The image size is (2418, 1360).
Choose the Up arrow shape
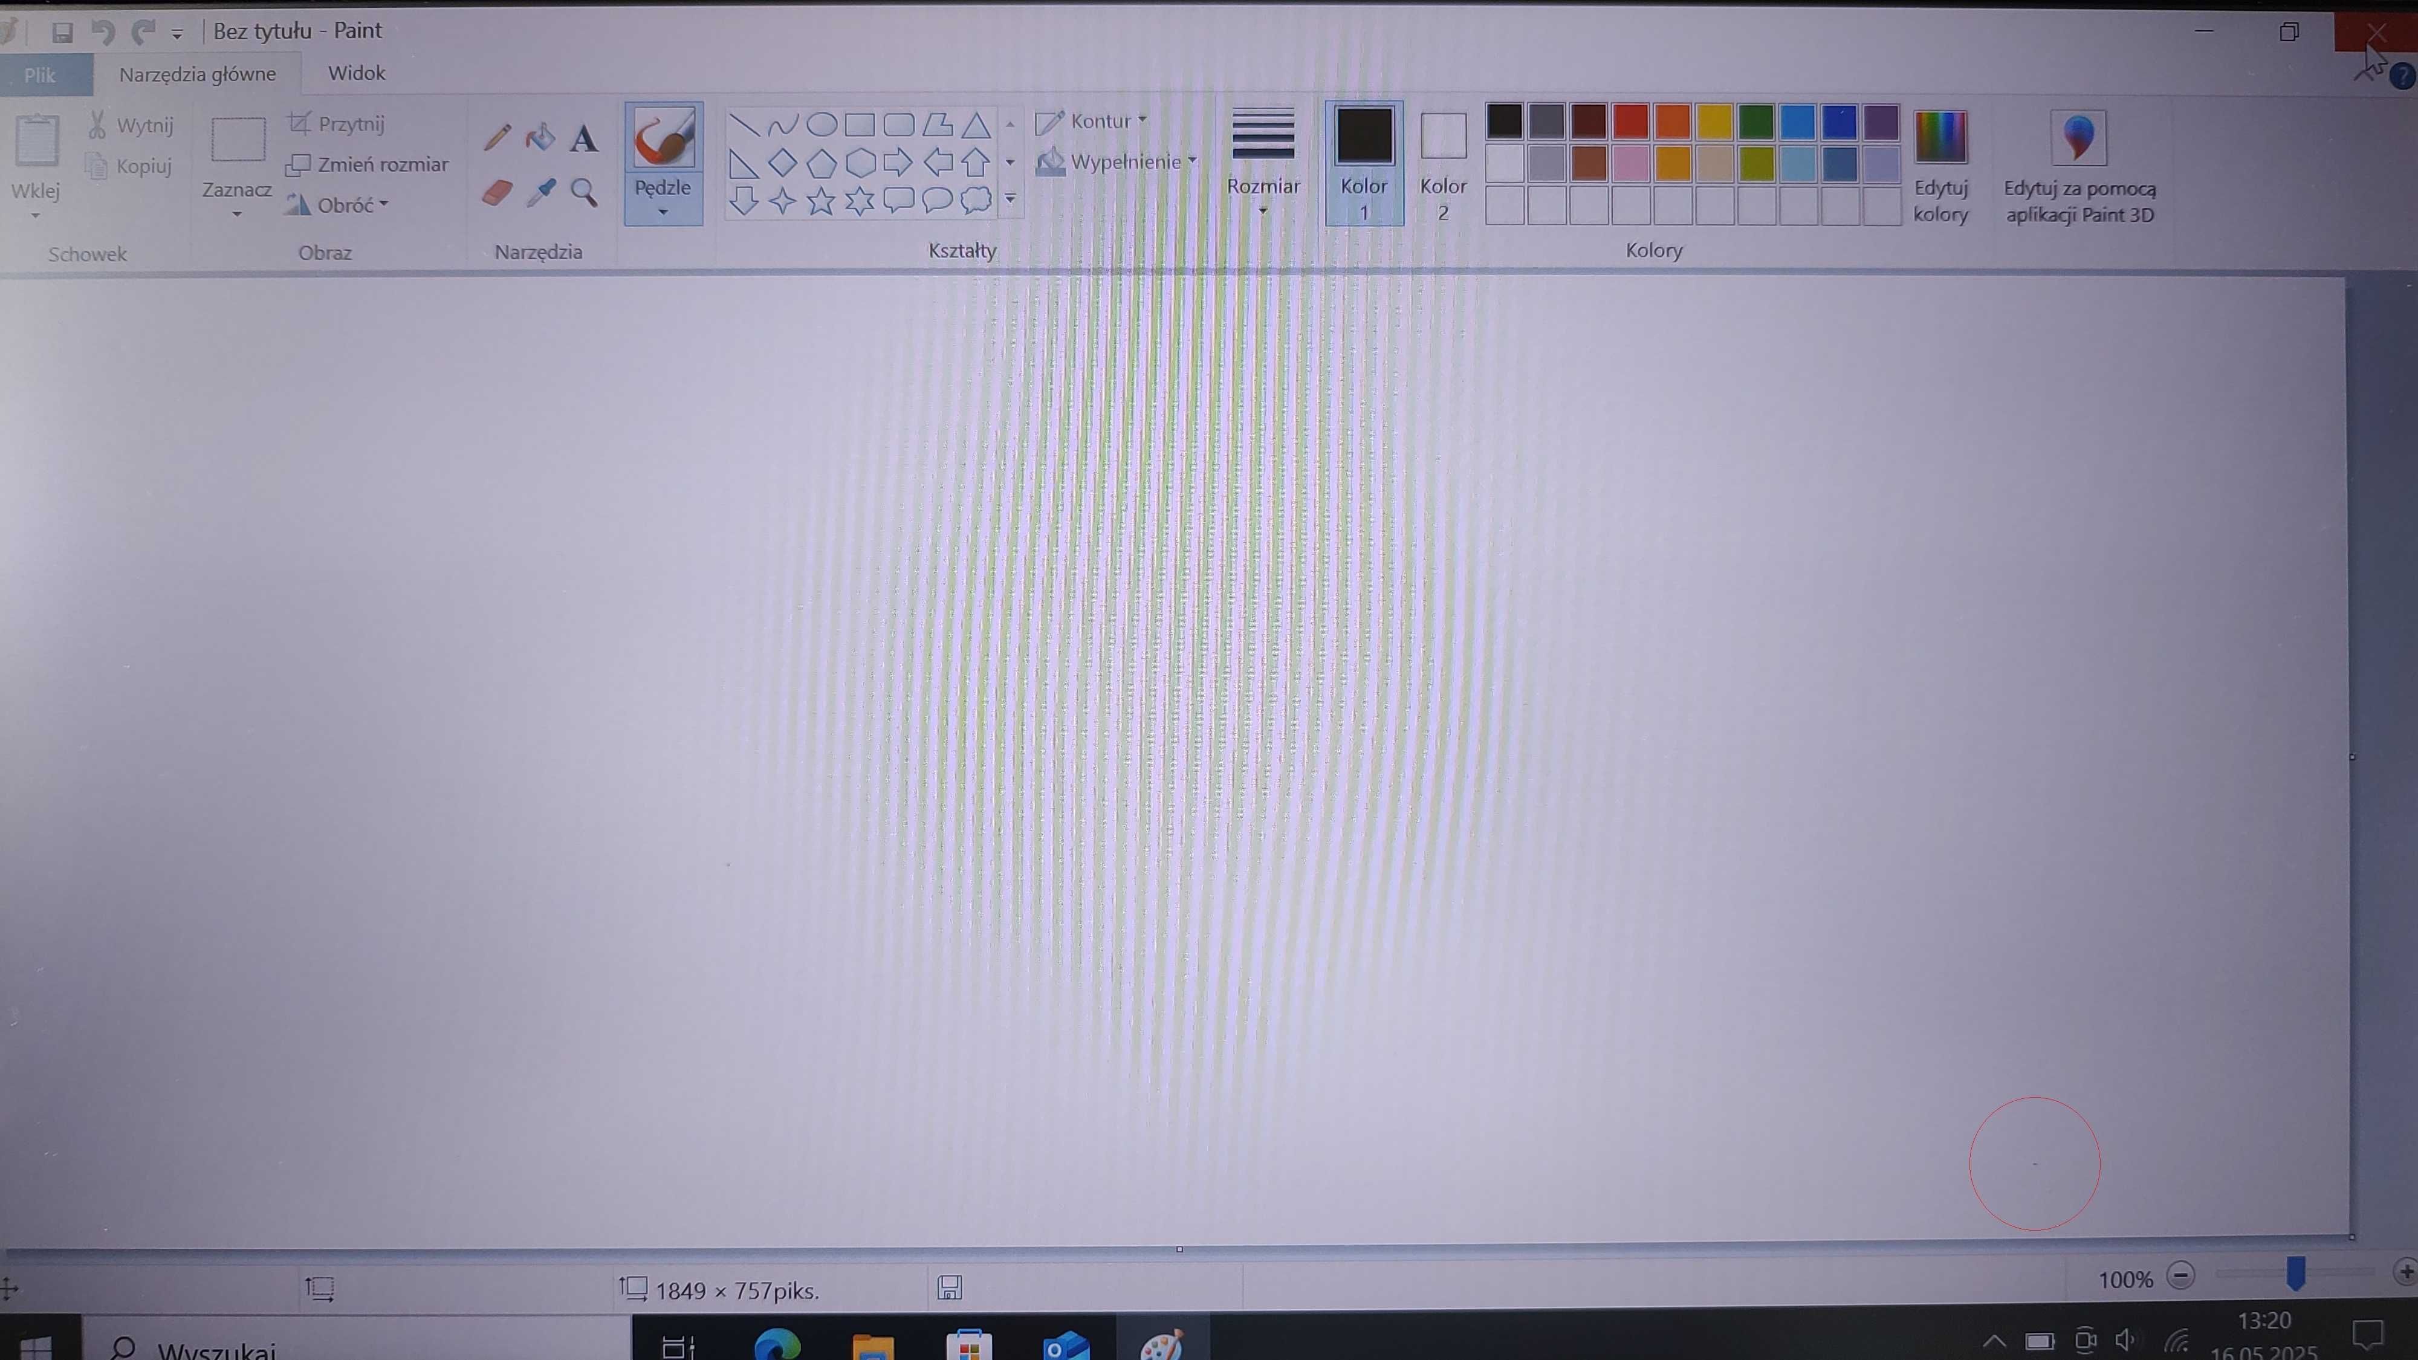pyautogui.click(x=976, y=163)
